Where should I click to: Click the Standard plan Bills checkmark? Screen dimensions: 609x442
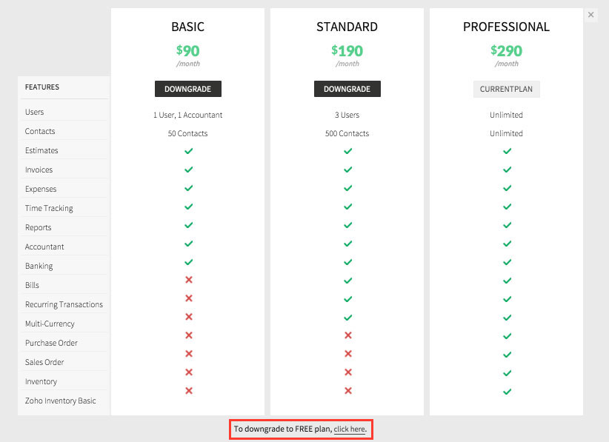pyautogui.click(x=348, y=281)
